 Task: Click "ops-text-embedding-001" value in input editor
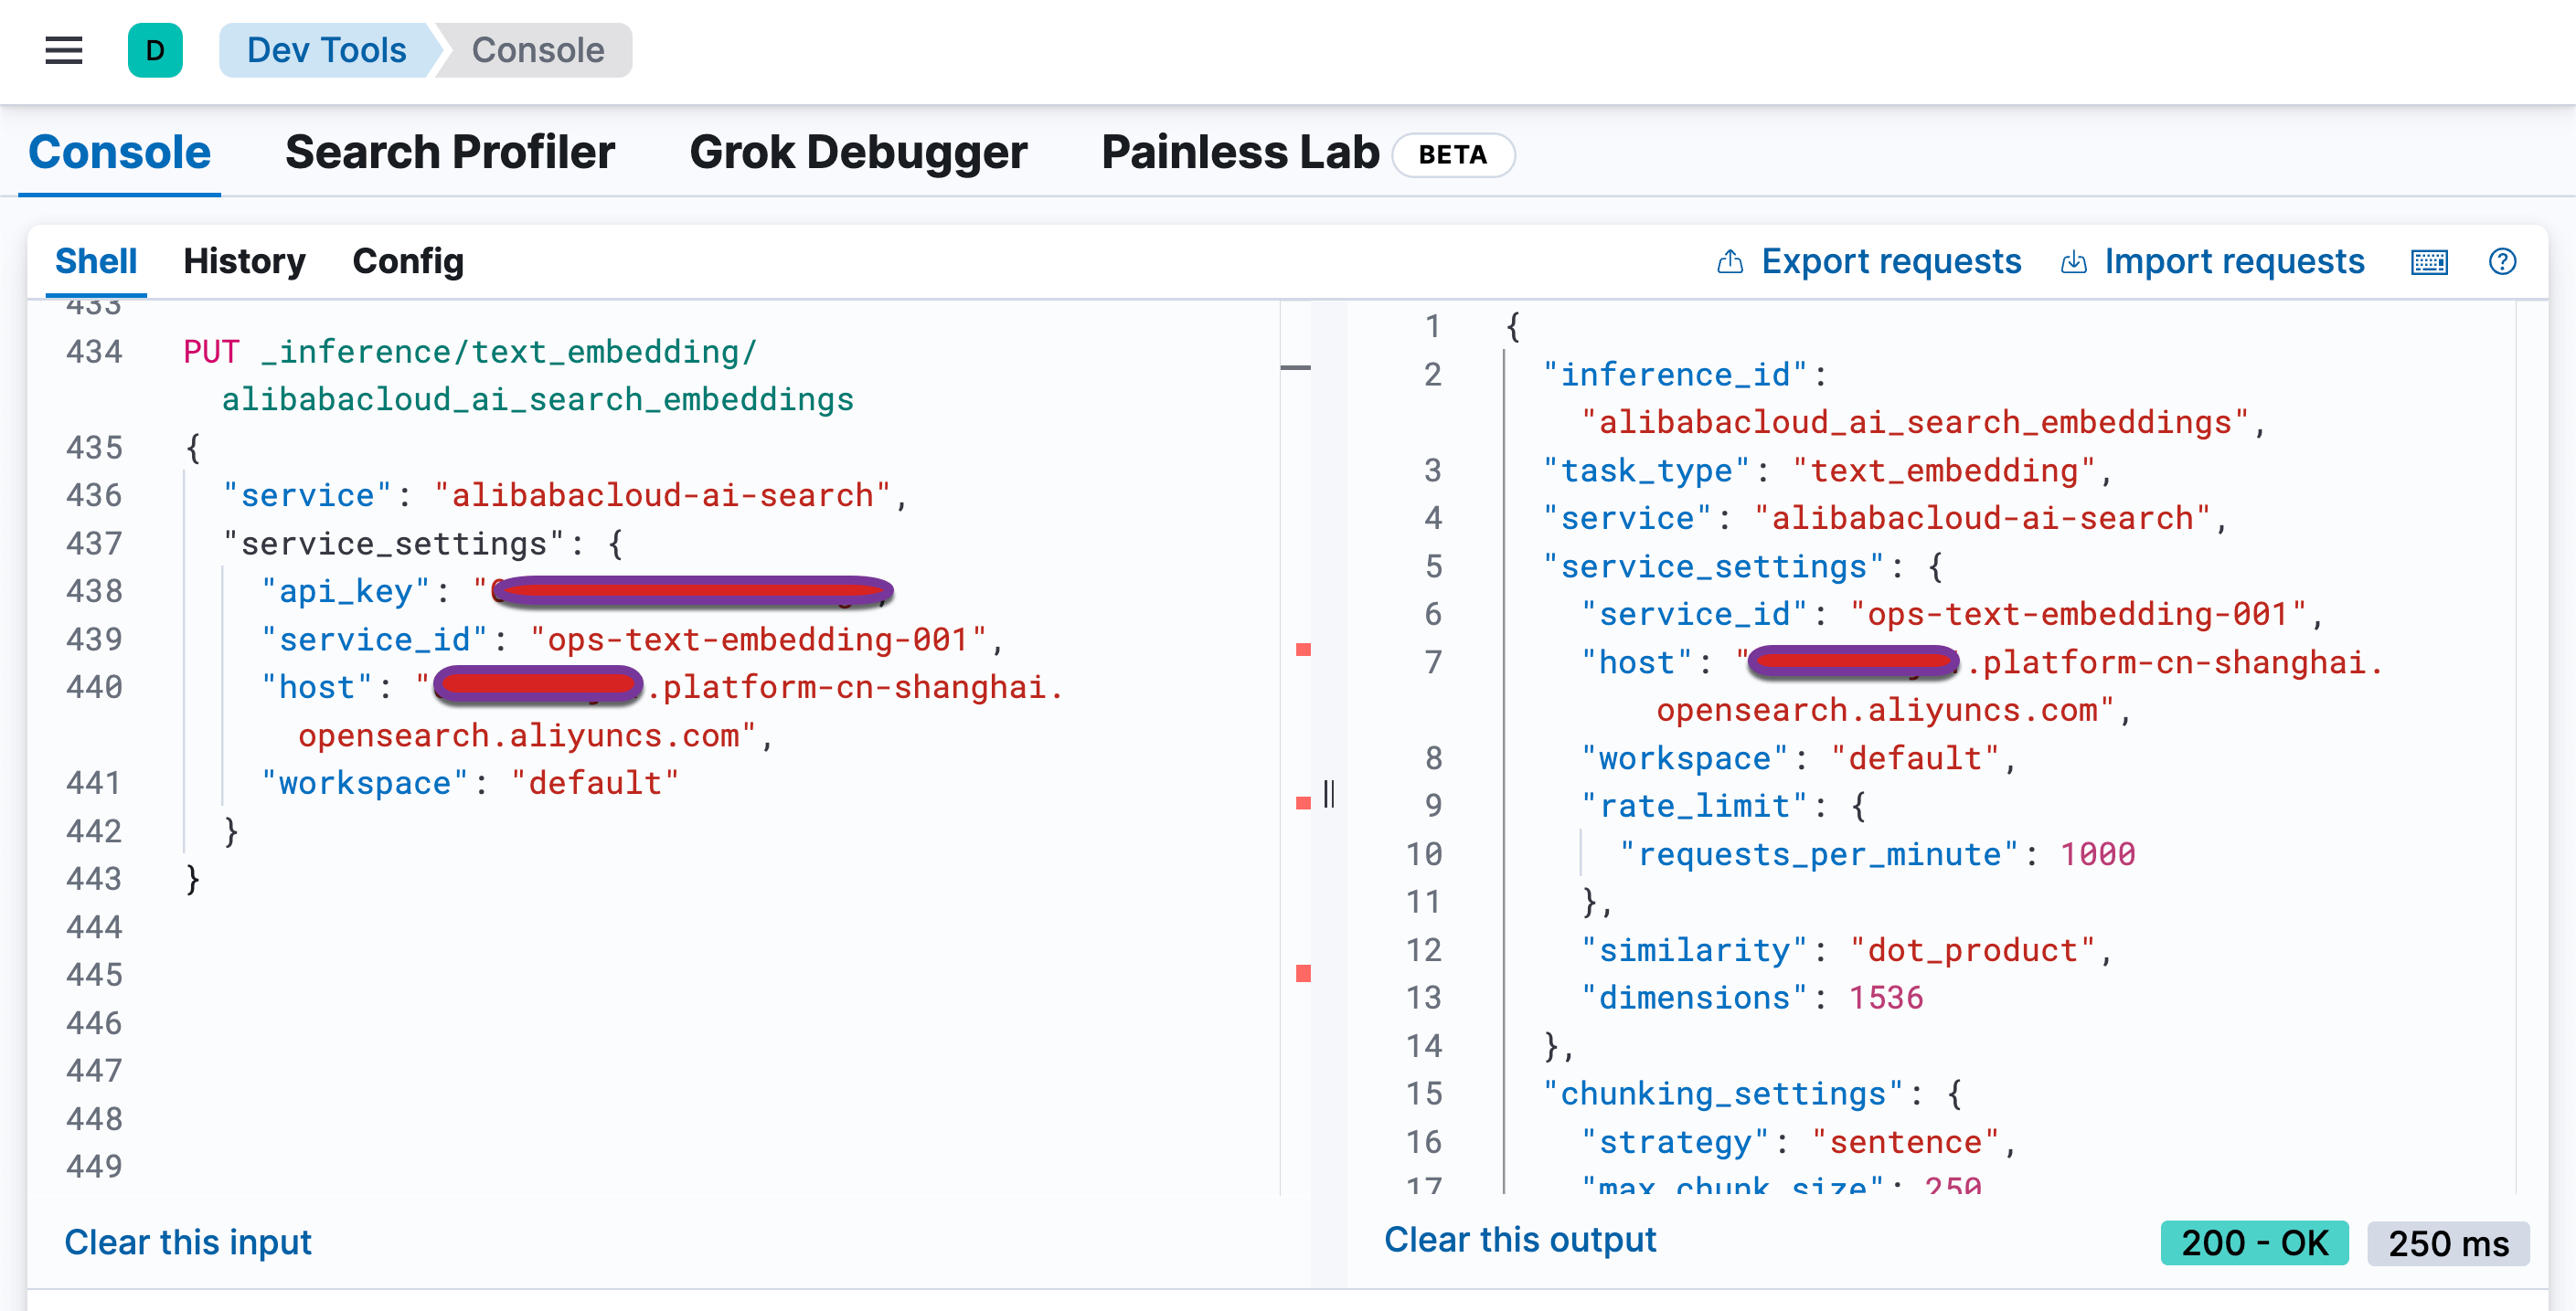click(x=759, y=640)
